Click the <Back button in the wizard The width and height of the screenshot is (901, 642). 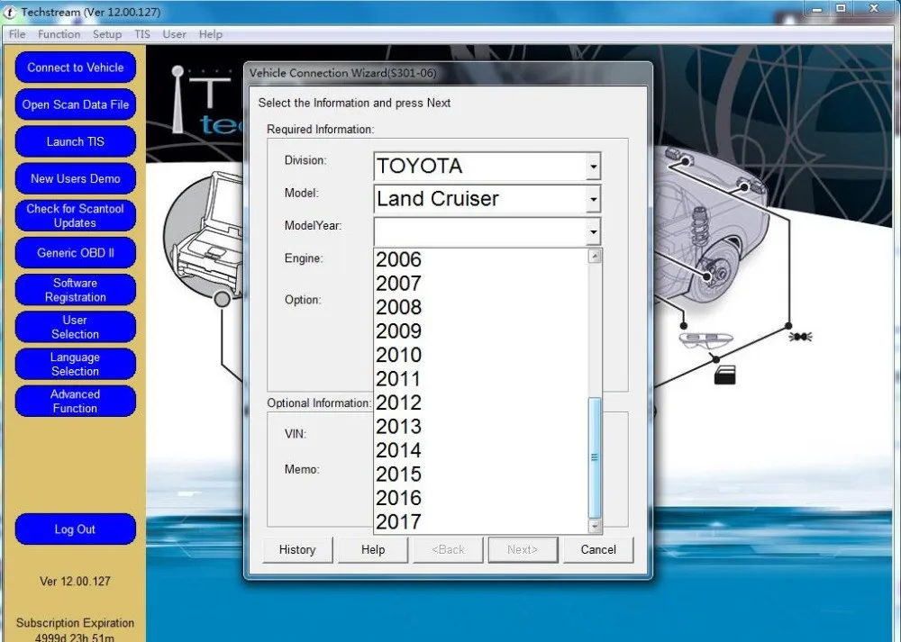(x=448, y=549)
